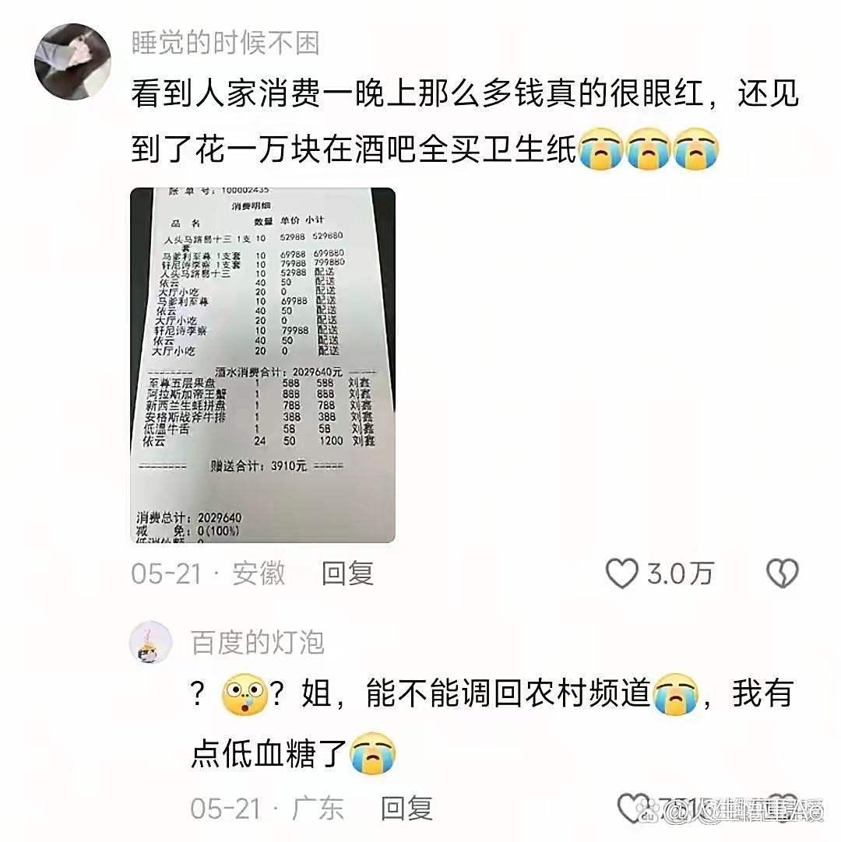This screenshot has height=842, width=841.
Task: Open the avatar of 睡觉的时候不困
Action: coord(72,61)
